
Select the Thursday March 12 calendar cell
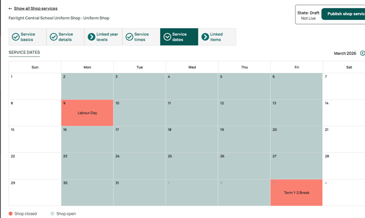pyautogui.click(x=244, y=113)
